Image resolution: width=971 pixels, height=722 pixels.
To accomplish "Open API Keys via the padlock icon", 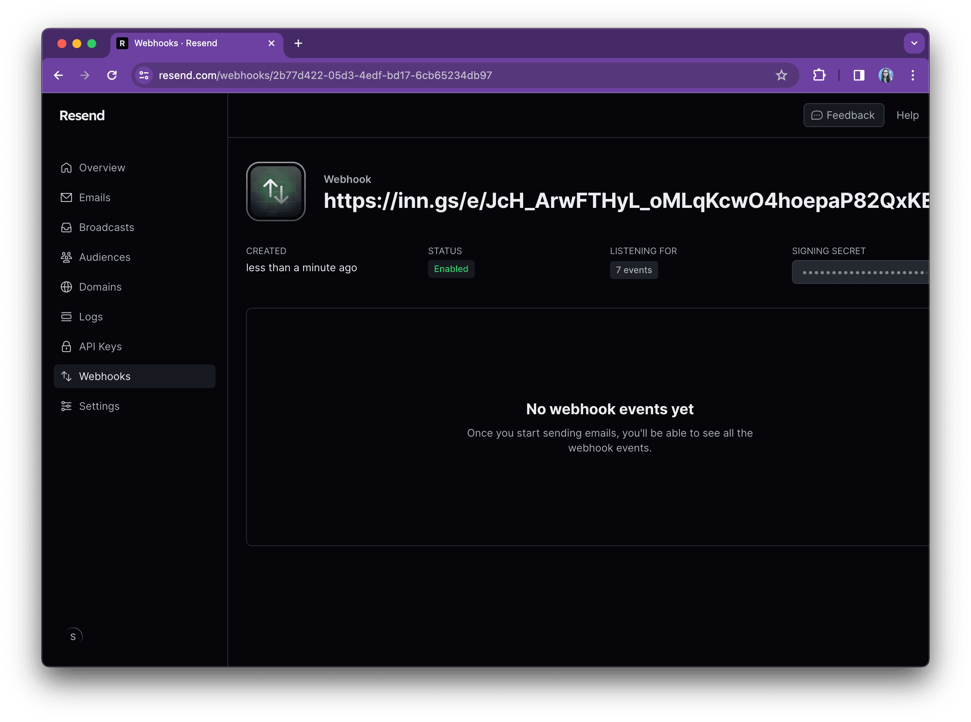I will click(x=66, y=346).
